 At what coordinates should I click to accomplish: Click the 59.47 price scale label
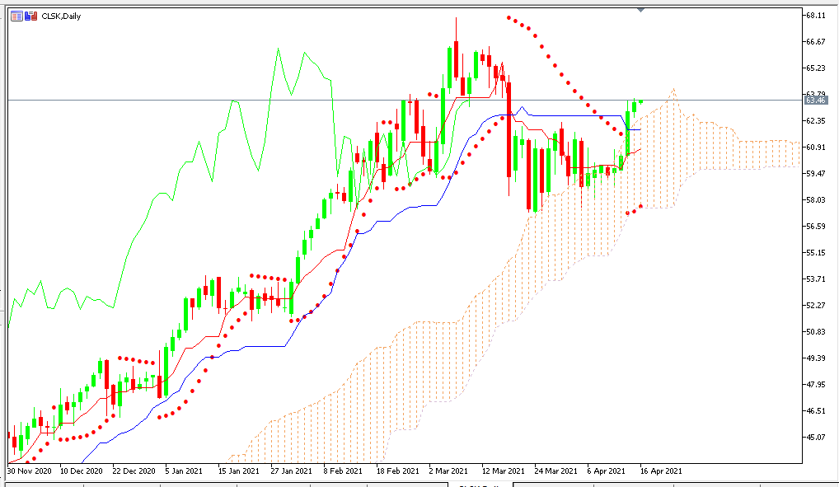click(x=815, y=173)
